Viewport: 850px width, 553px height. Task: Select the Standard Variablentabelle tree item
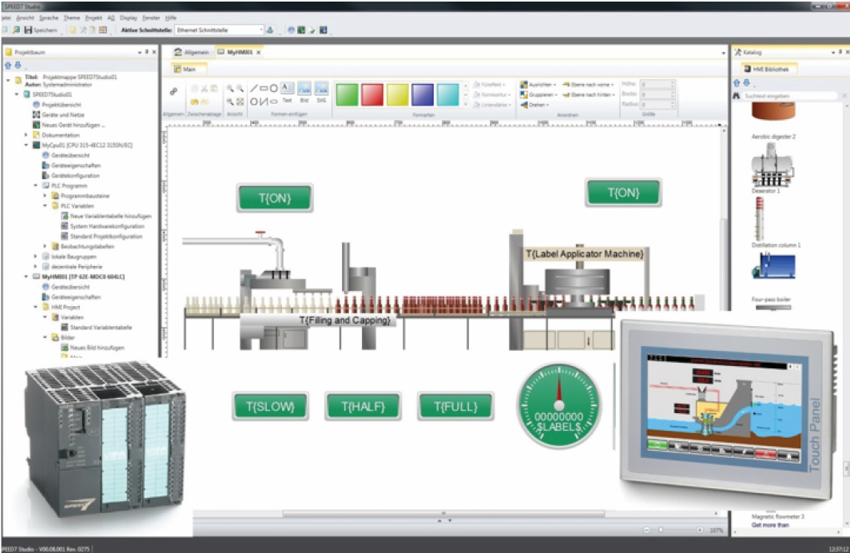tap(101, 326)
